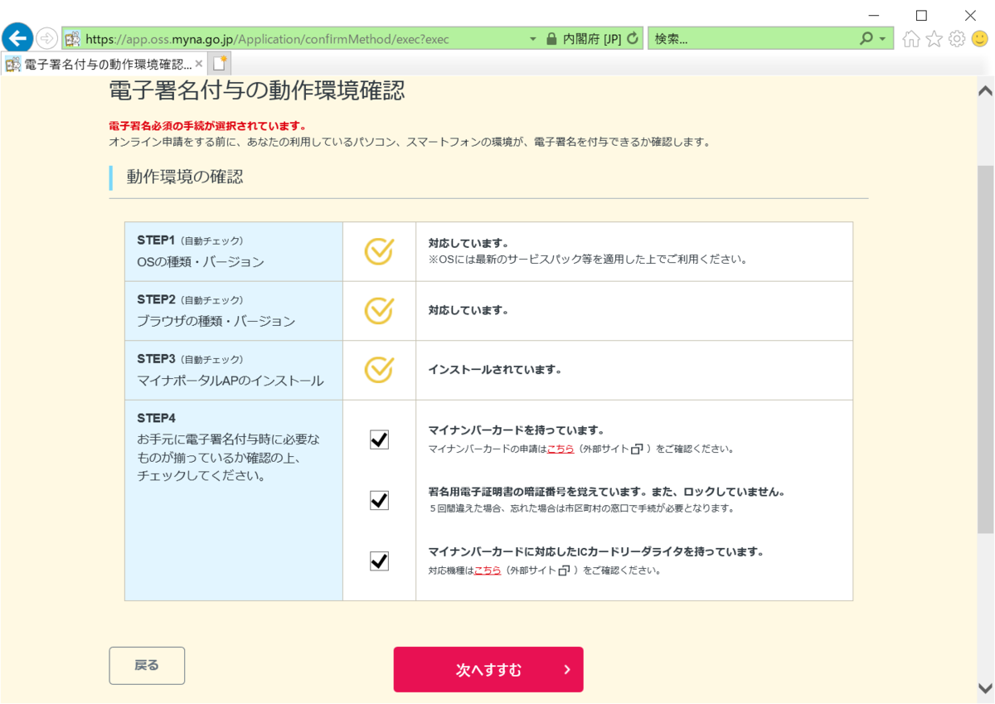Image resolution: width=995 pixels, height=704 pixels.
Task: Open the Tools gear icon
Action: coord(957,38)
